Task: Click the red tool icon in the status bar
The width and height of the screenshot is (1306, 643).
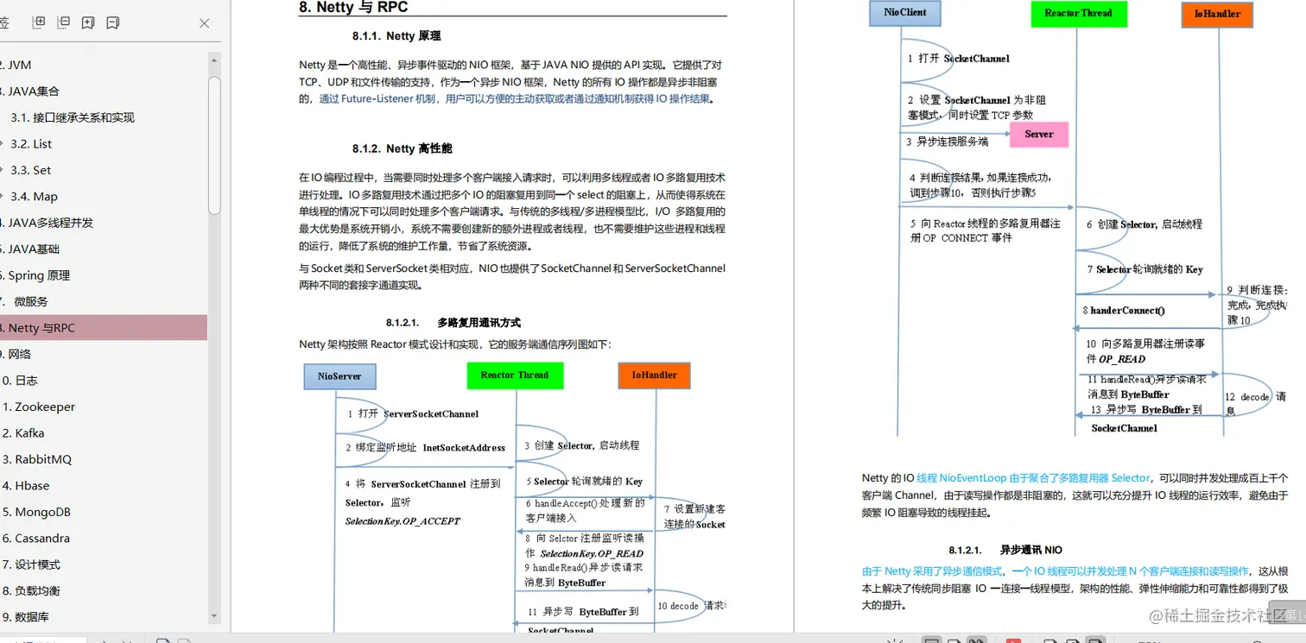Action: pyautogui.click(x=1012, y=641)
